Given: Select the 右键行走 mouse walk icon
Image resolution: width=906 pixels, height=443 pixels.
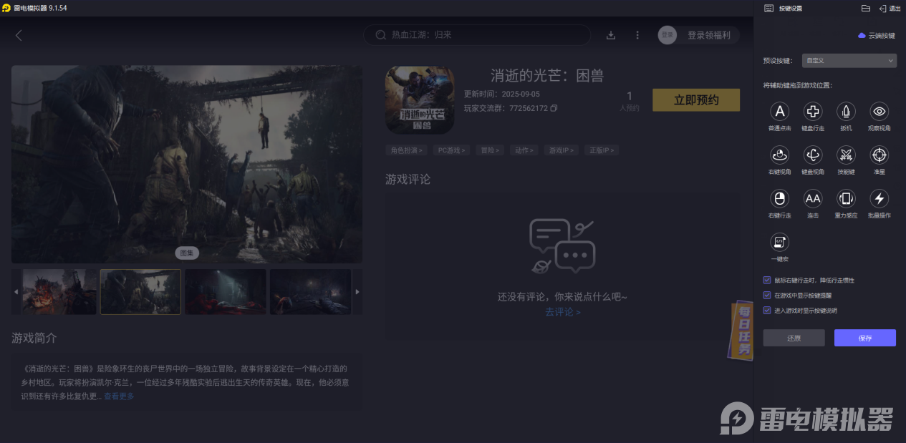Looking at the screenshot, I should point(780,198).
